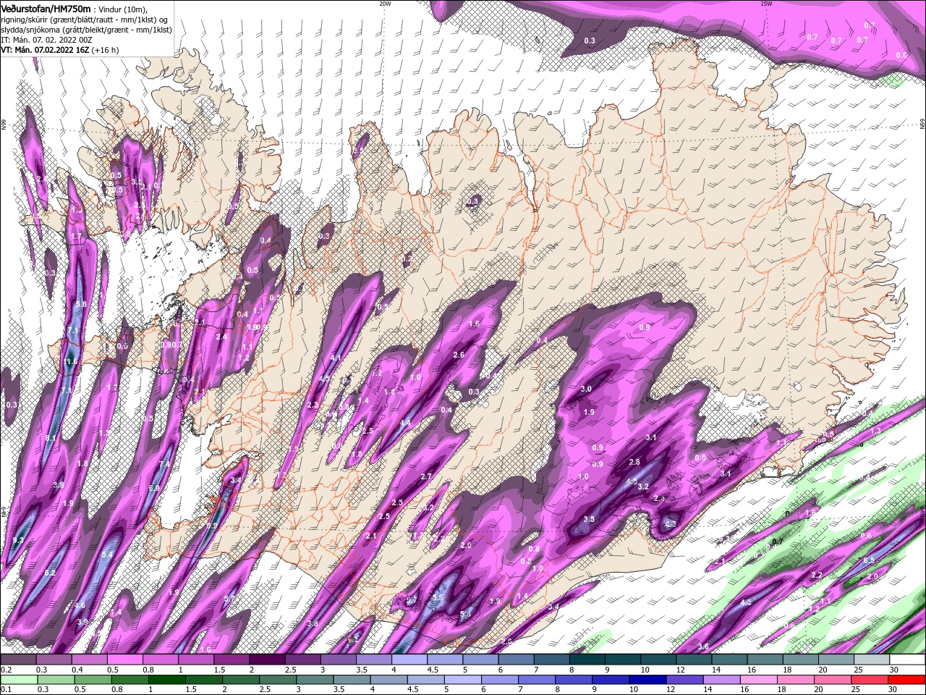Select the (+16 h) forecast offset text
This screenshot has width=926, height=695.
point(106,51)
